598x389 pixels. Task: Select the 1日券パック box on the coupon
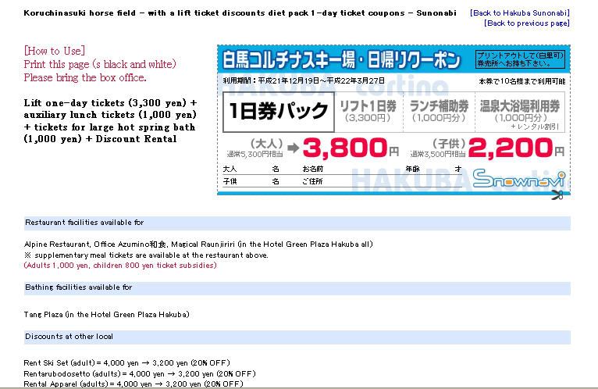point(279,112)
